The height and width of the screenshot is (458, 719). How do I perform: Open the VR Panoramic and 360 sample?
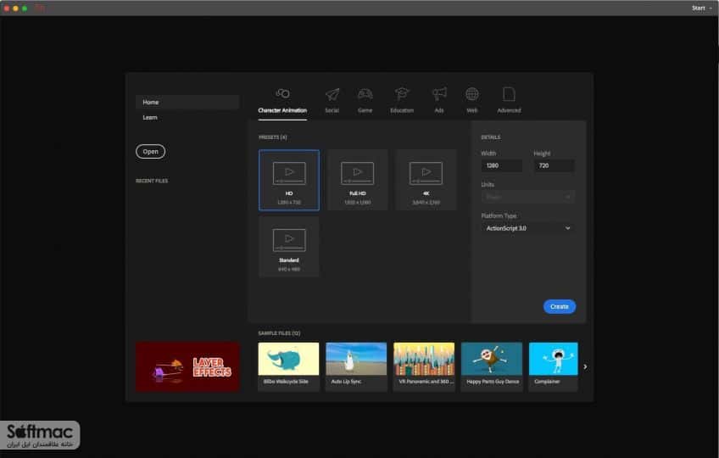[x=424, y=366]
